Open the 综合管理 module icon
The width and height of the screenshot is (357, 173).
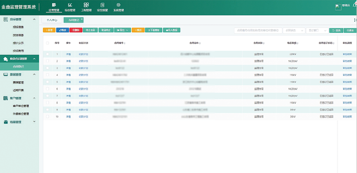click(x=70, y=5)
